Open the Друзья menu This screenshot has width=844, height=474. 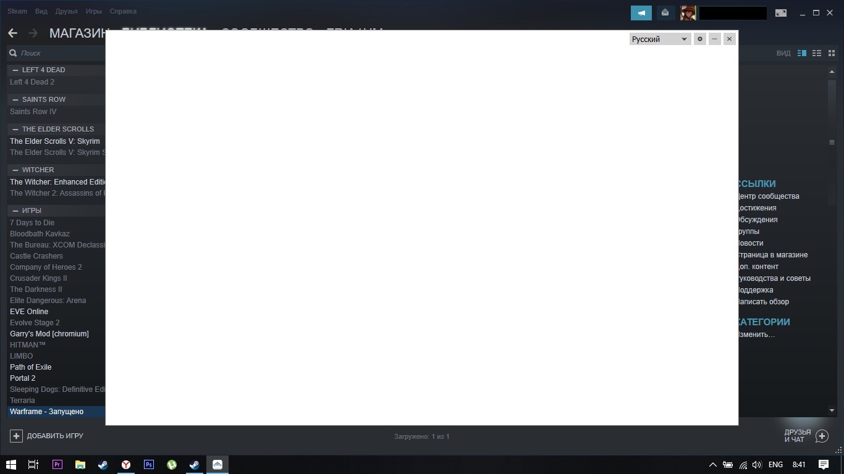pyautogui.click(x=67, y=11)
